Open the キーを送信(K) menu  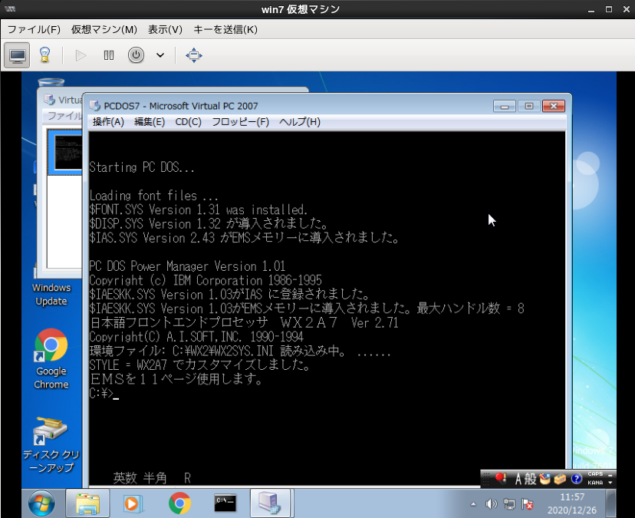tap(225, 30)
